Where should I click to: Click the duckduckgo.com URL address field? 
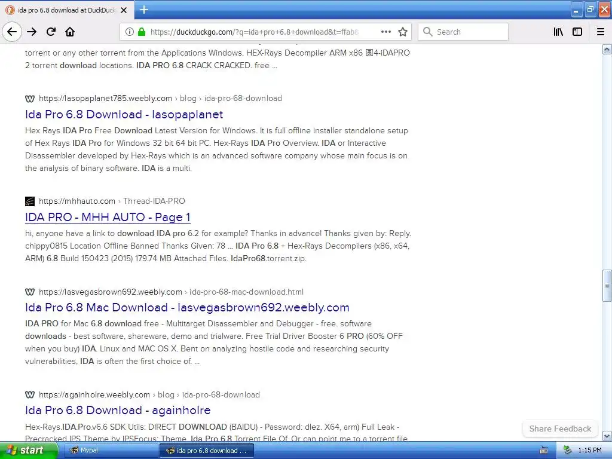coord(255,32)
